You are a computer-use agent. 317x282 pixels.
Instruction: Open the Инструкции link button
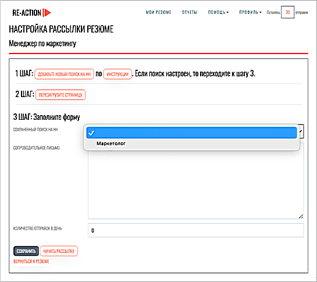pyautogui.click(x=117, y=74)
